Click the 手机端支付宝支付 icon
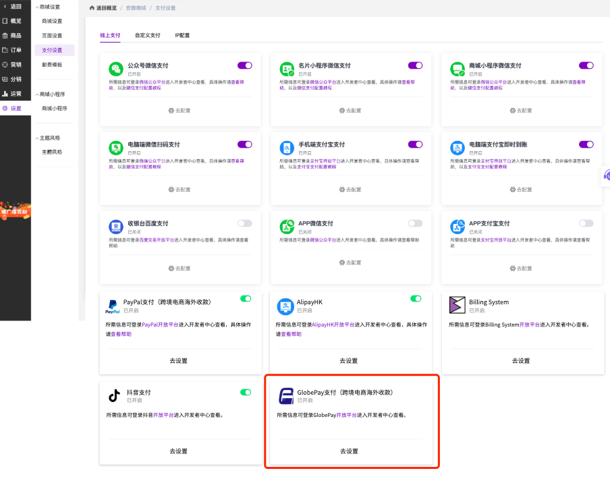The height and width of the screenshot is (477, 610). click(x=287, y=148)
